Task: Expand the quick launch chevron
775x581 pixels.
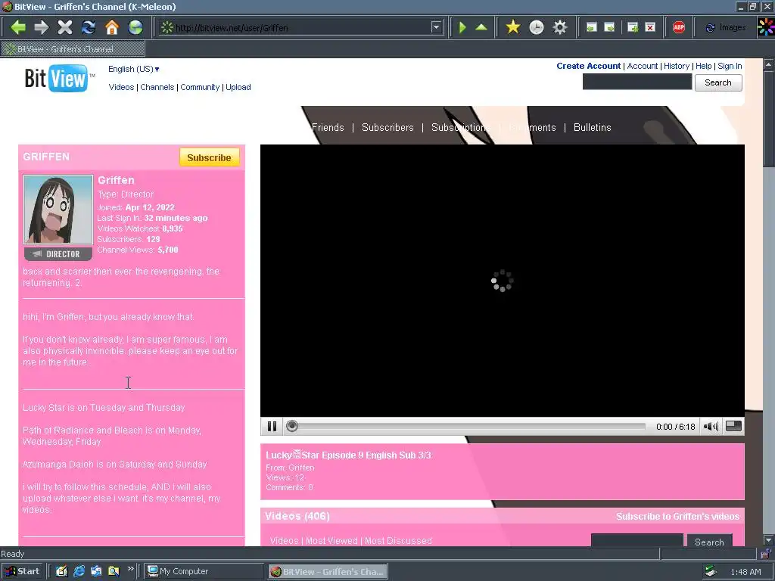Action: click(x=130, y=569)
